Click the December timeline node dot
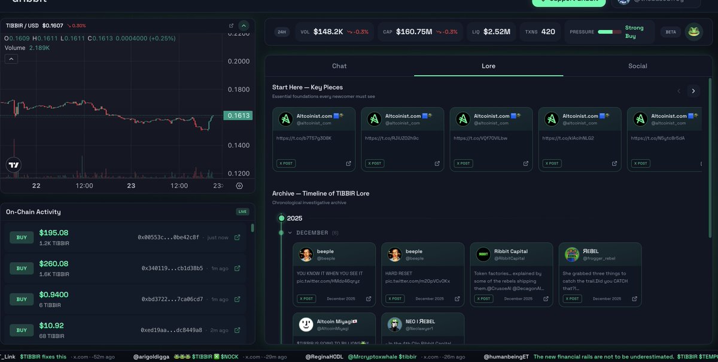The image size is (718, 362). point(281,233)
